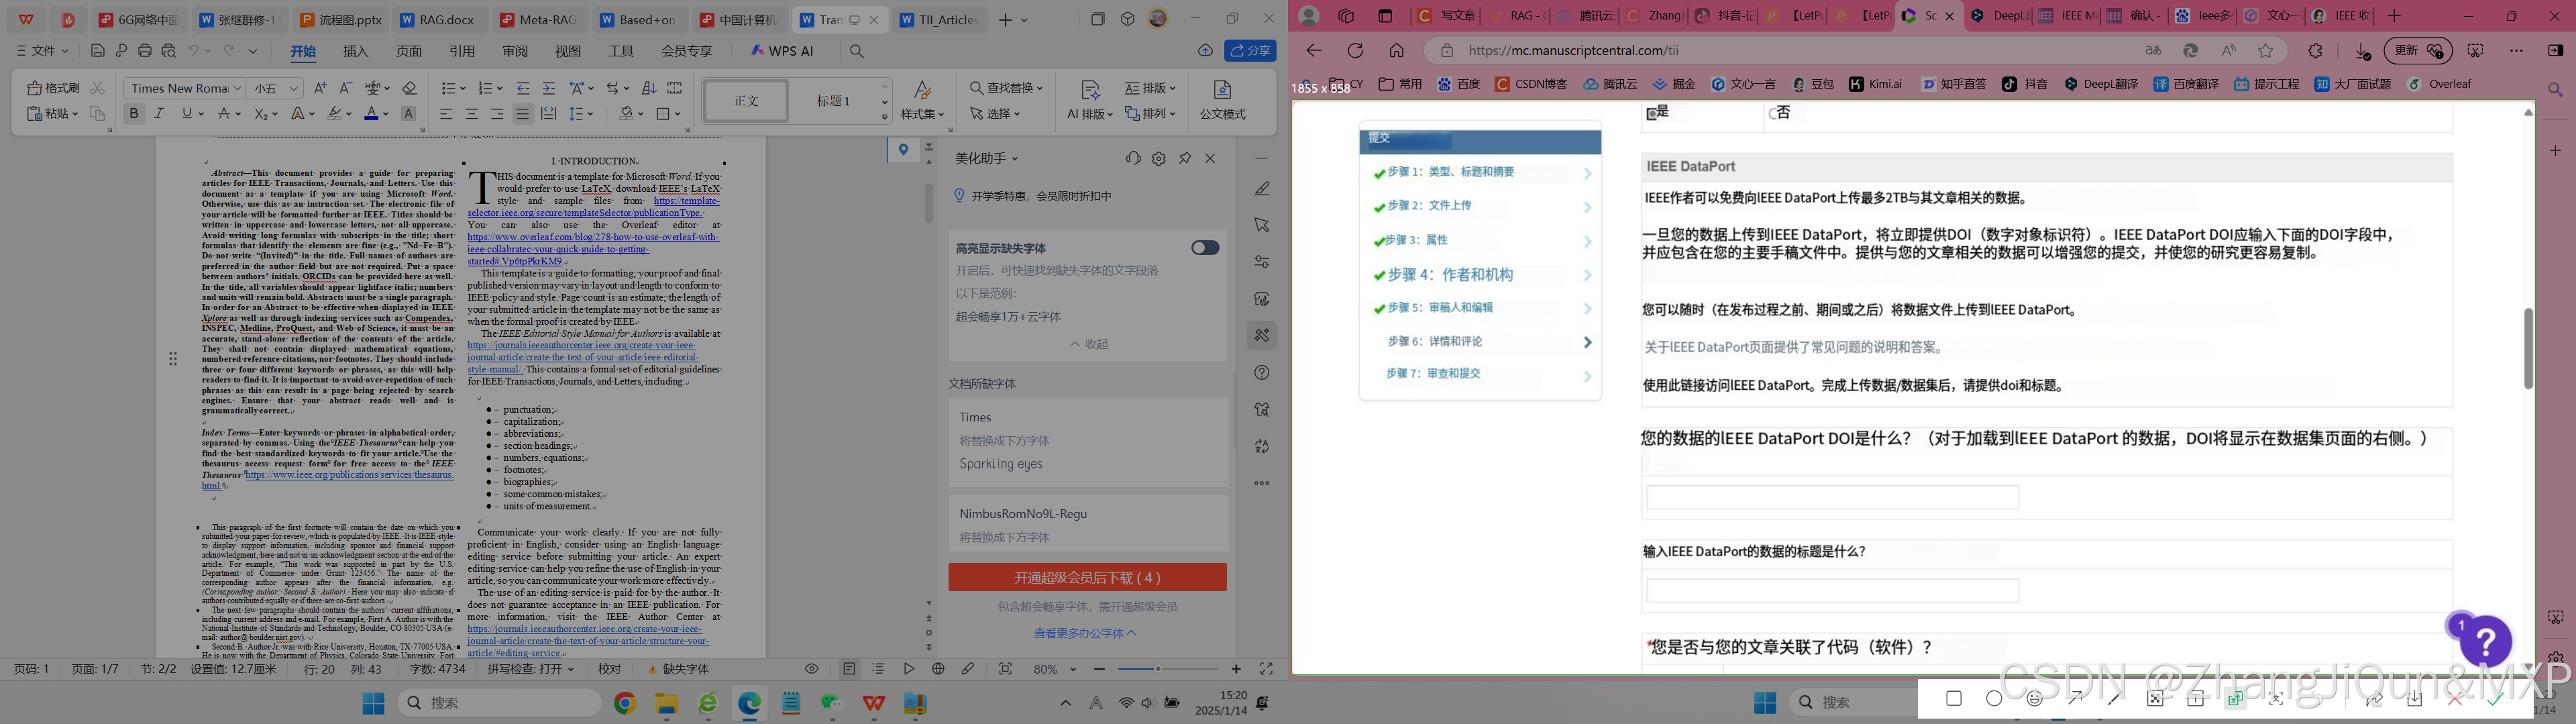Expand the 80% zoom level dropdown
This screenshot has height=724, width=2576.
point(1056,669)
